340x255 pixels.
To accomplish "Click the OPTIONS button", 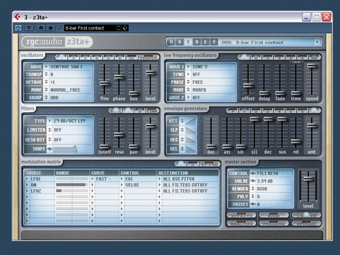I will coord(306,224).
